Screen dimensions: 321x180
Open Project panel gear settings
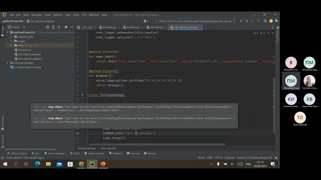pyautogui.click(x=66, y=27)
